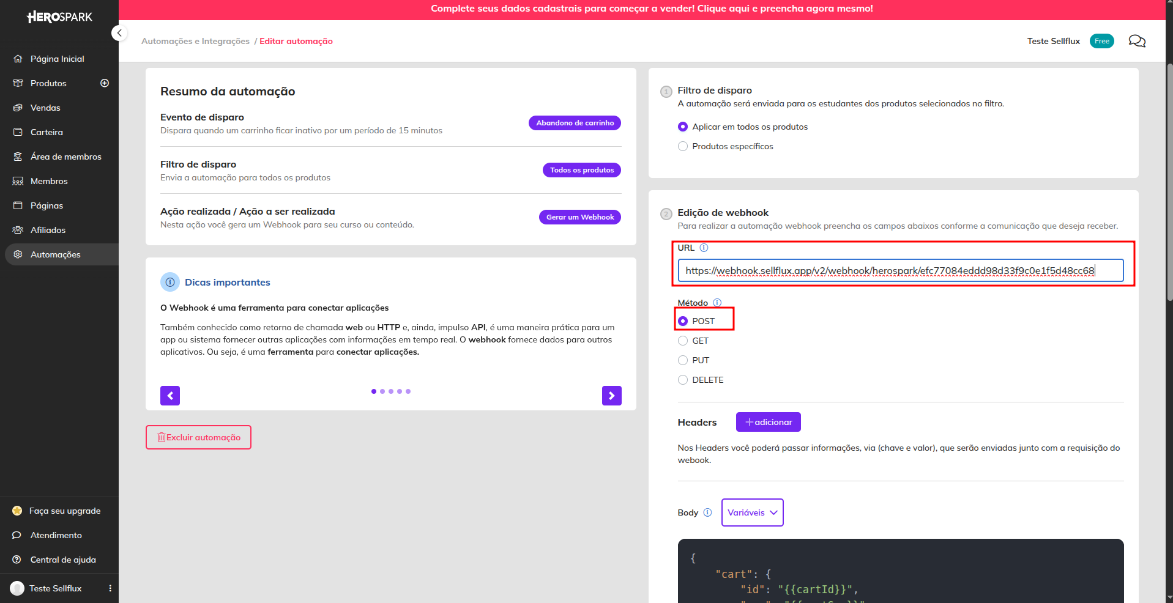Collapse the sidebar with the chevron arrow

point(119,33)
